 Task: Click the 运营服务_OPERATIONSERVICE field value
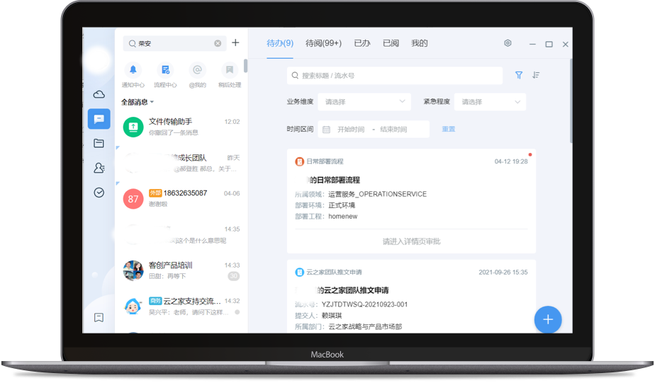[378, 195]
